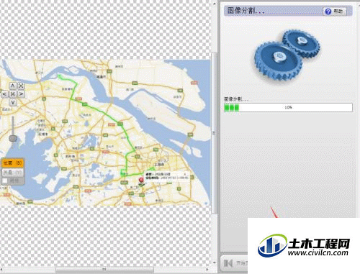
Task: Click the center button of the map pan control
Action: (13, 94)
